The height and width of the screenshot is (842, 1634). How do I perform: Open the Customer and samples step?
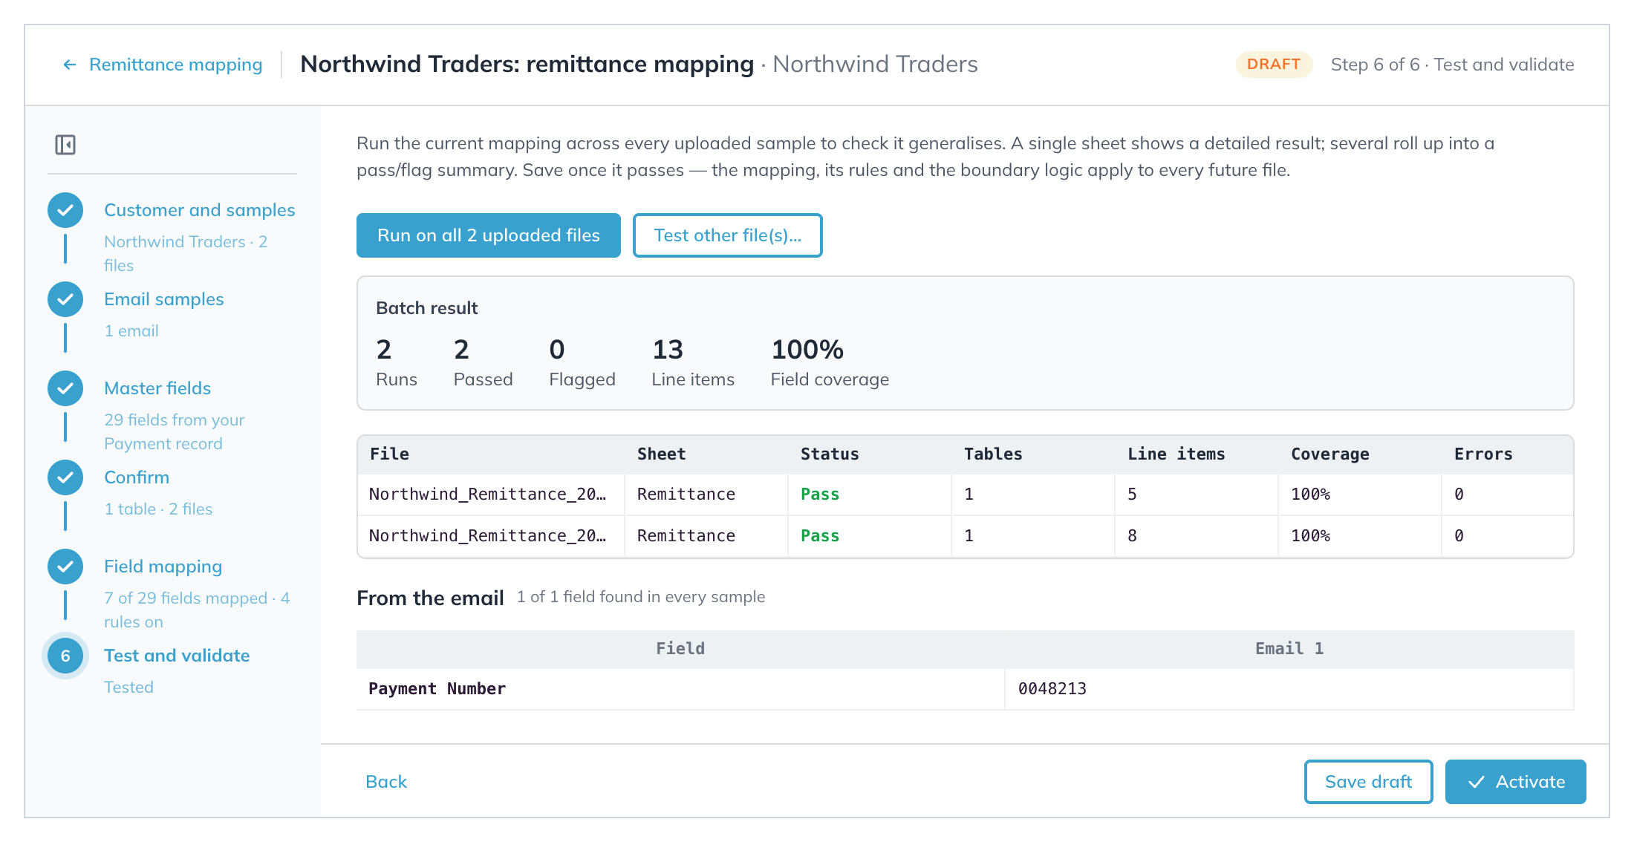[199, 210]
